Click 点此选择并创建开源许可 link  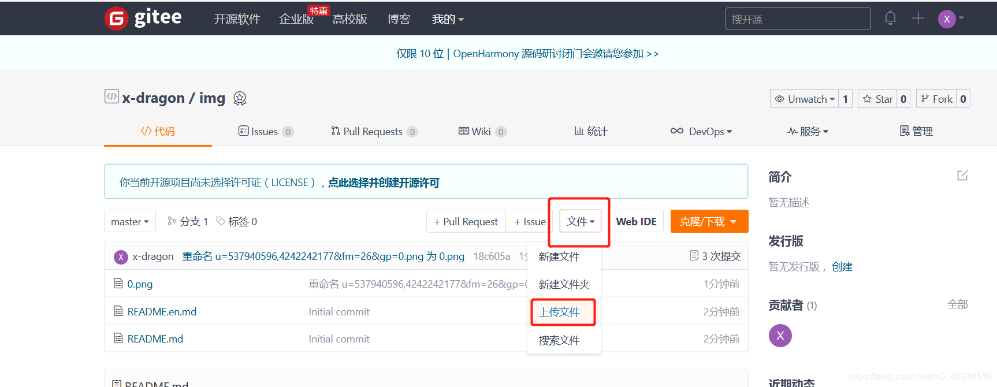(384, 183)
